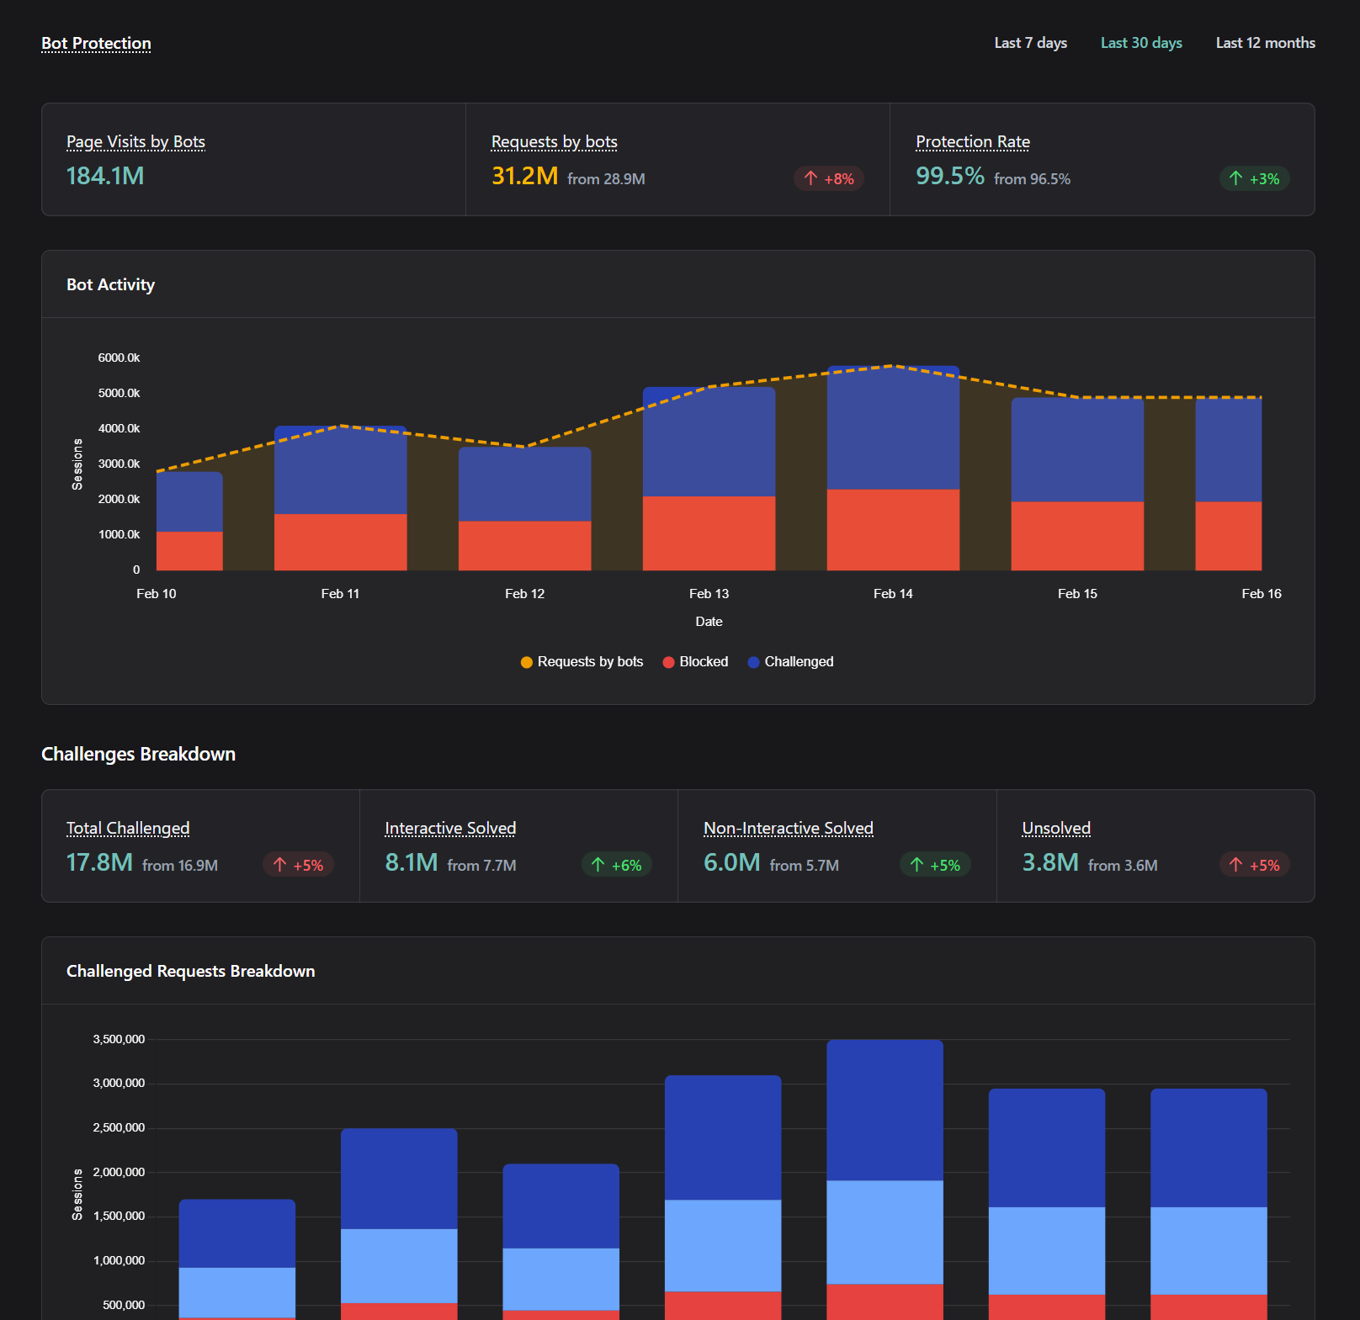The height and width of the screenshot is (1320, 1360).
Task: Click the +3% badge on Protection Rate card
Action: [x=1254, y=178]
